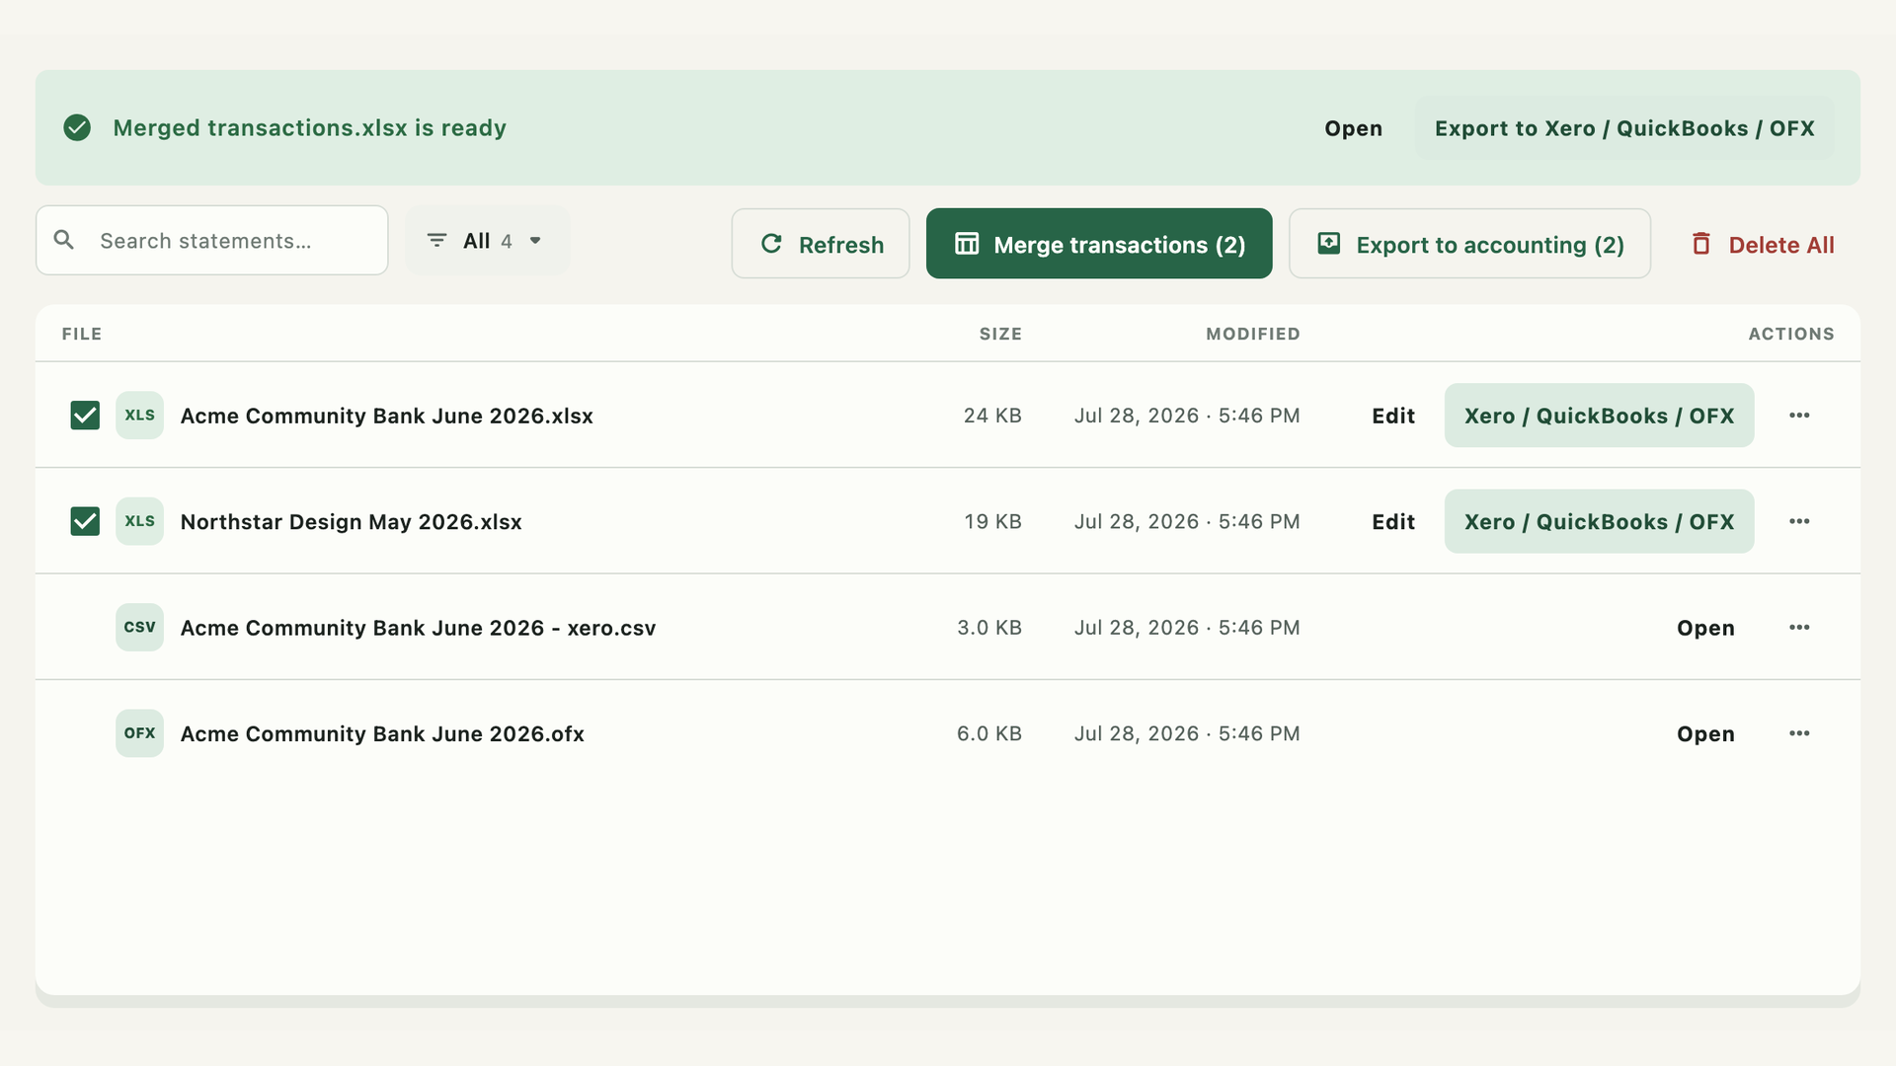This screenshot has height=1066, width=1896.
Task: Click the 6.0 KB size value
Action: click(989, 733)
